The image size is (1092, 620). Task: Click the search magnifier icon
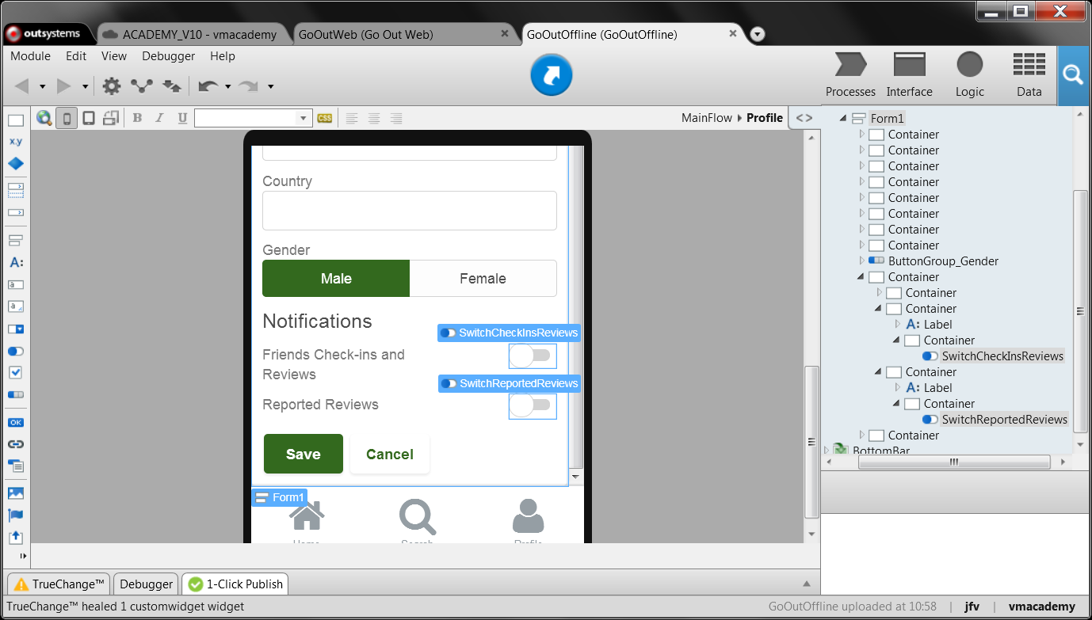pos(1073,75)
